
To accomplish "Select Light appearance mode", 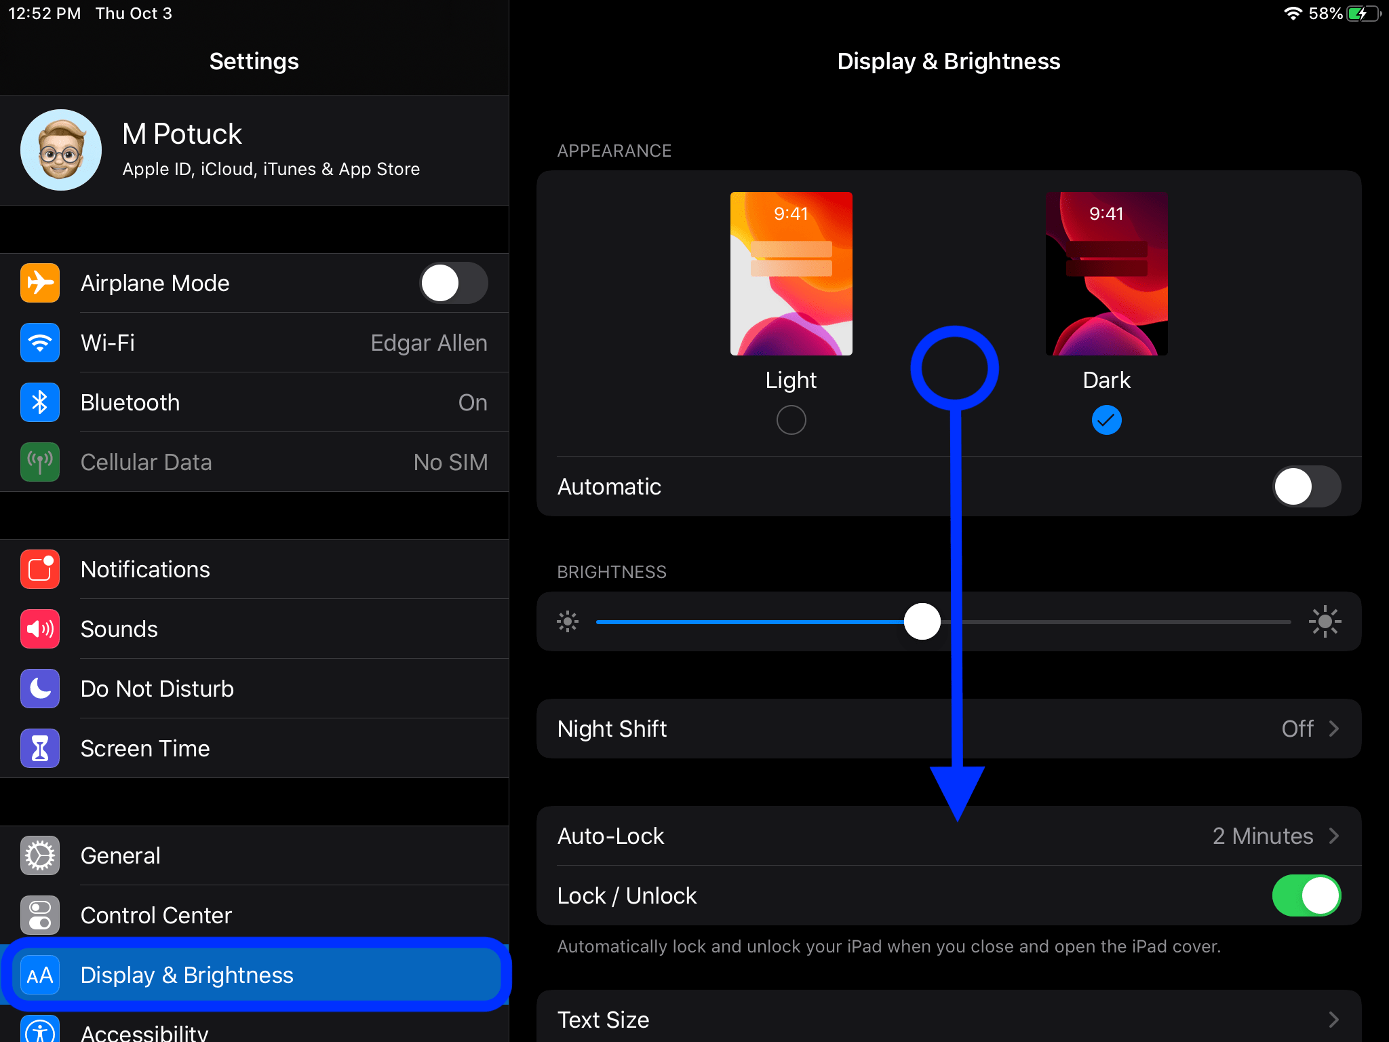I will click(791, 419).
